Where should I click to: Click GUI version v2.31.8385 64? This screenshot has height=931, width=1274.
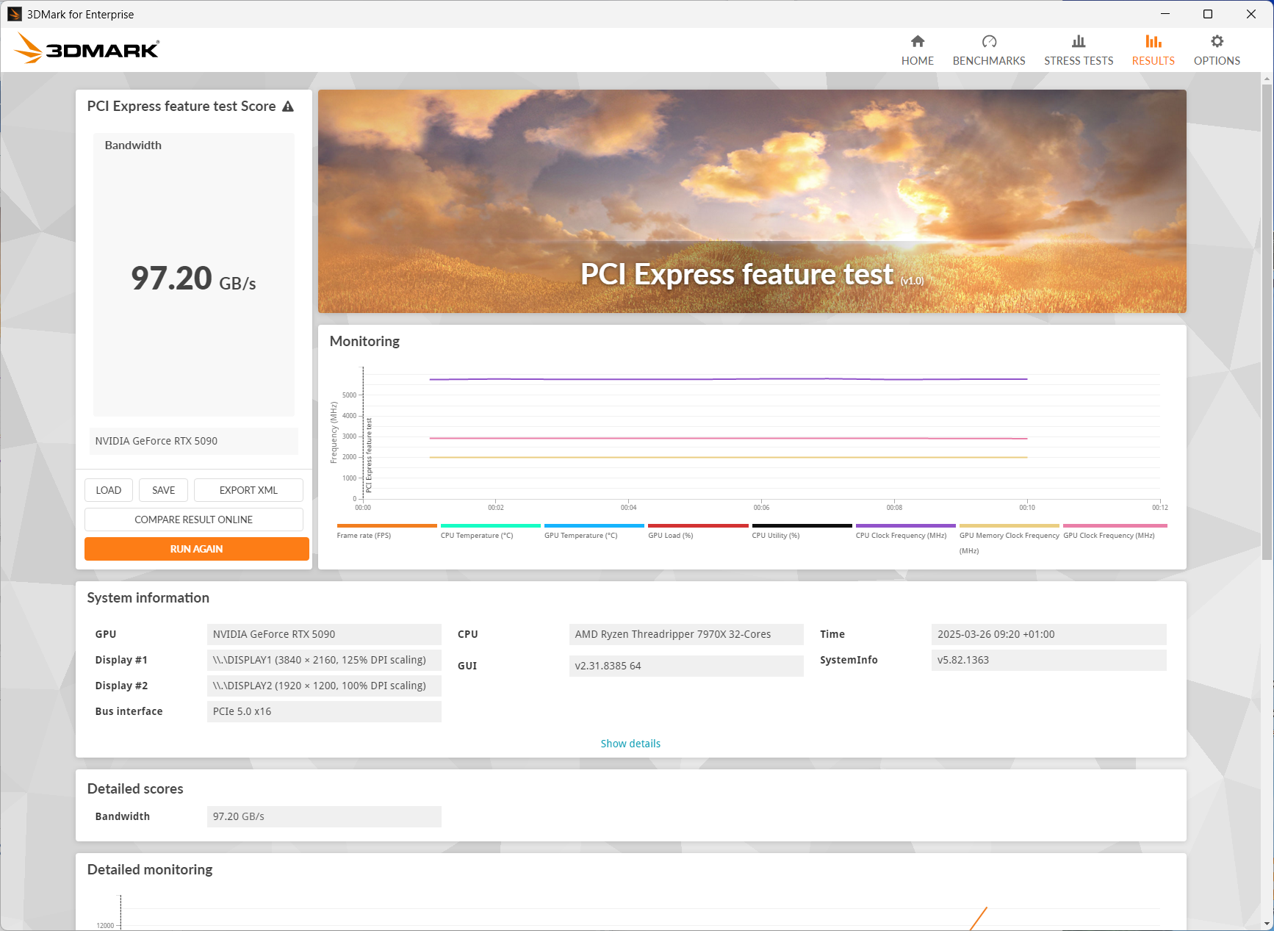(686, 666)
